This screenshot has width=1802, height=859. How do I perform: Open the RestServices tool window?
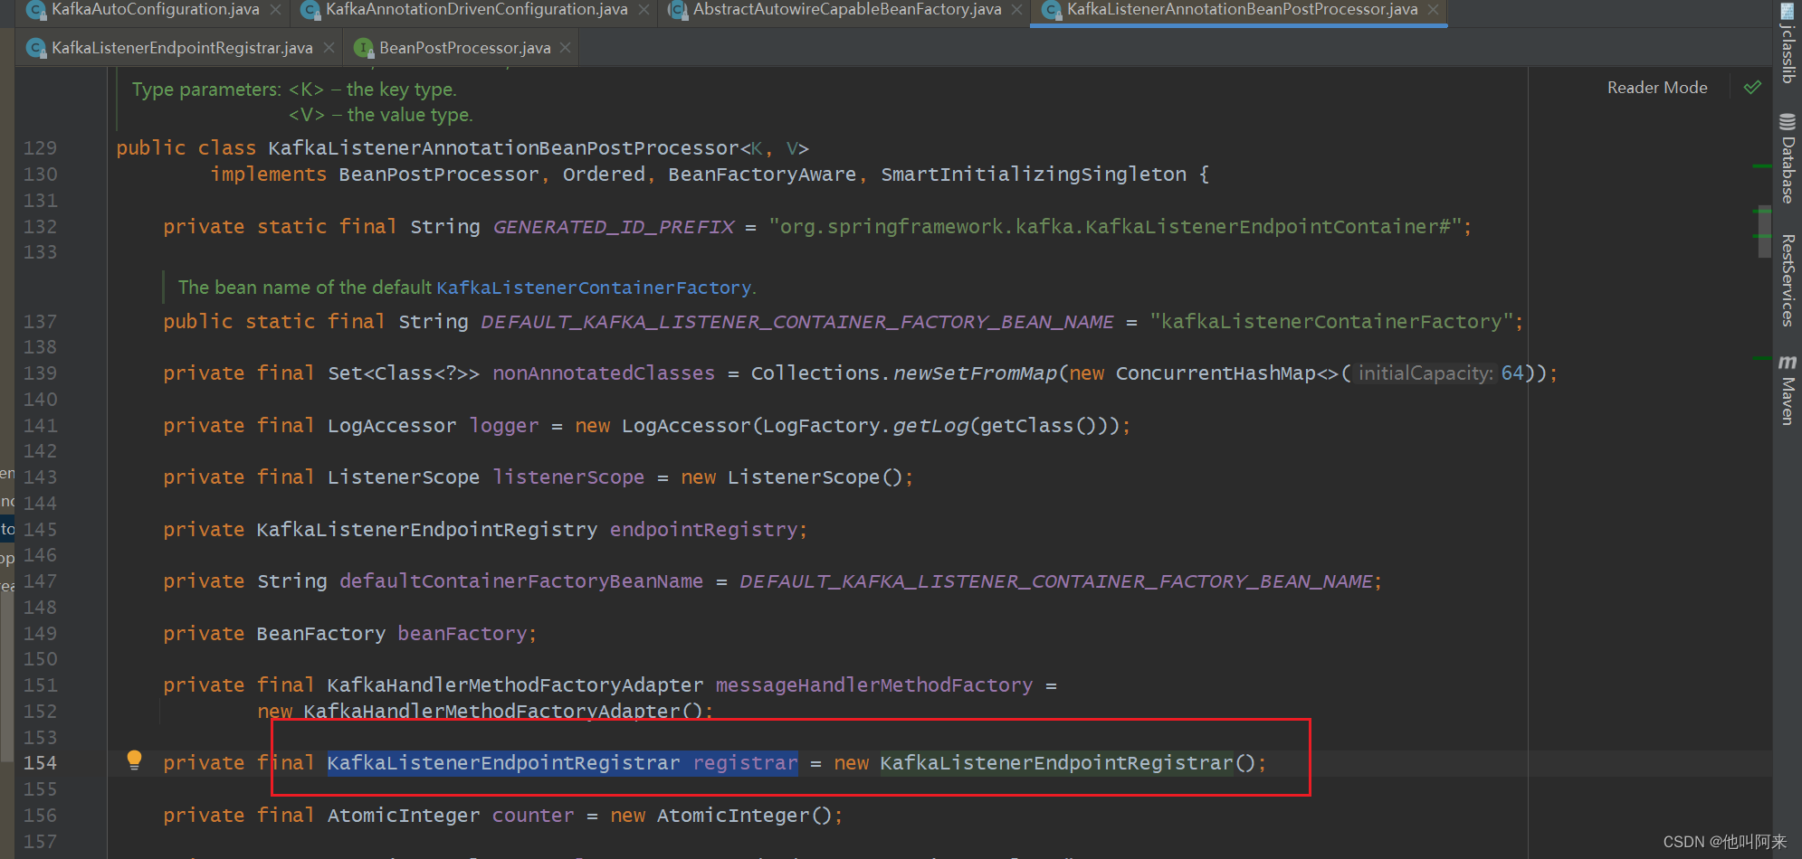(x=1788, y=280)
